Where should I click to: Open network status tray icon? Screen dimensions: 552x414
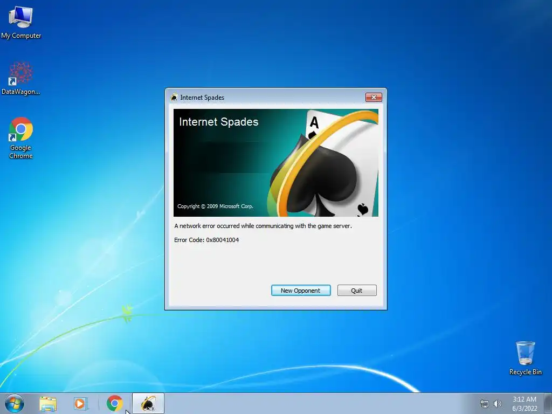pyautogui.click(x=485, y=404)
